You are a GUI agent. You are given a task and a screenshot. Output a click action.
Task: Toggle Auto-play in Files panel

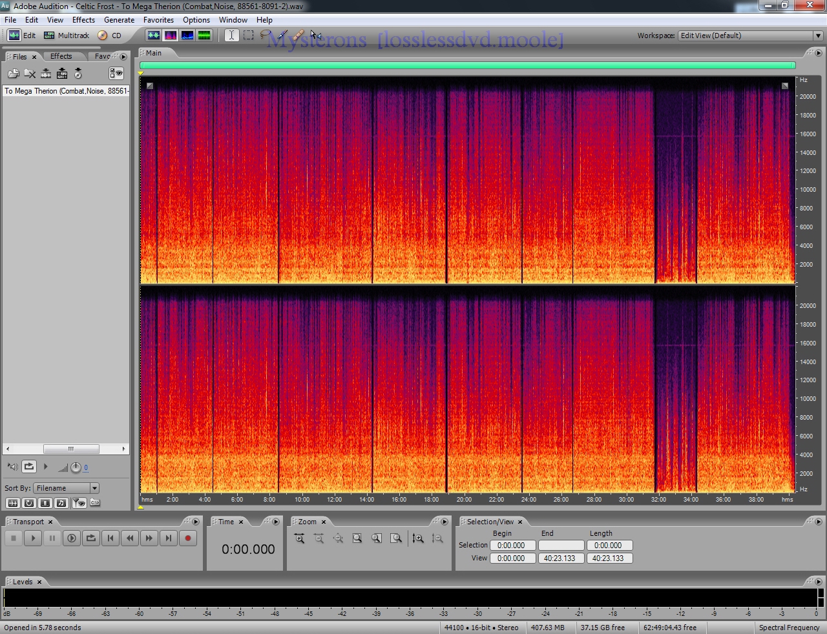[12, 467]
